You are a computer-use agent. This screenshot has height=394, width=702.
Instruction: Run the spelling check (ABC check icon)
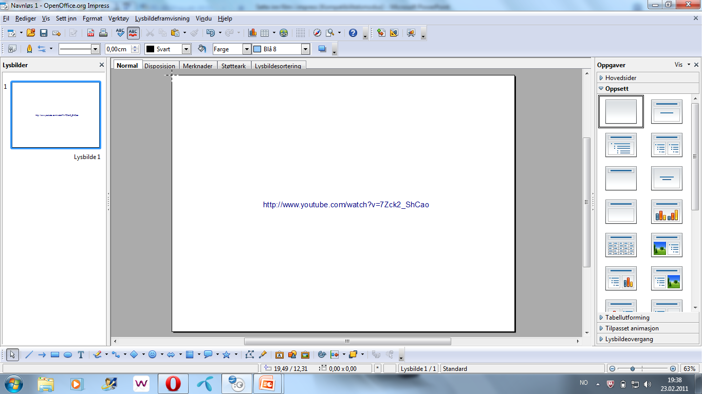coord(120,33)
